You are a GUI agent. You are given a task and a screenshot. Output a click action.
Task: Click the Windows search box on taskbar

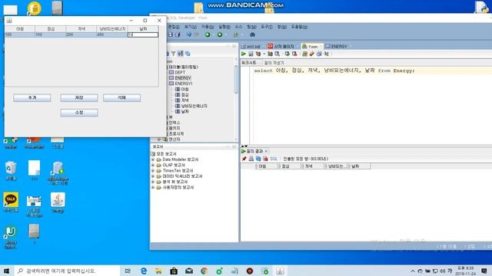pos(68,271)
